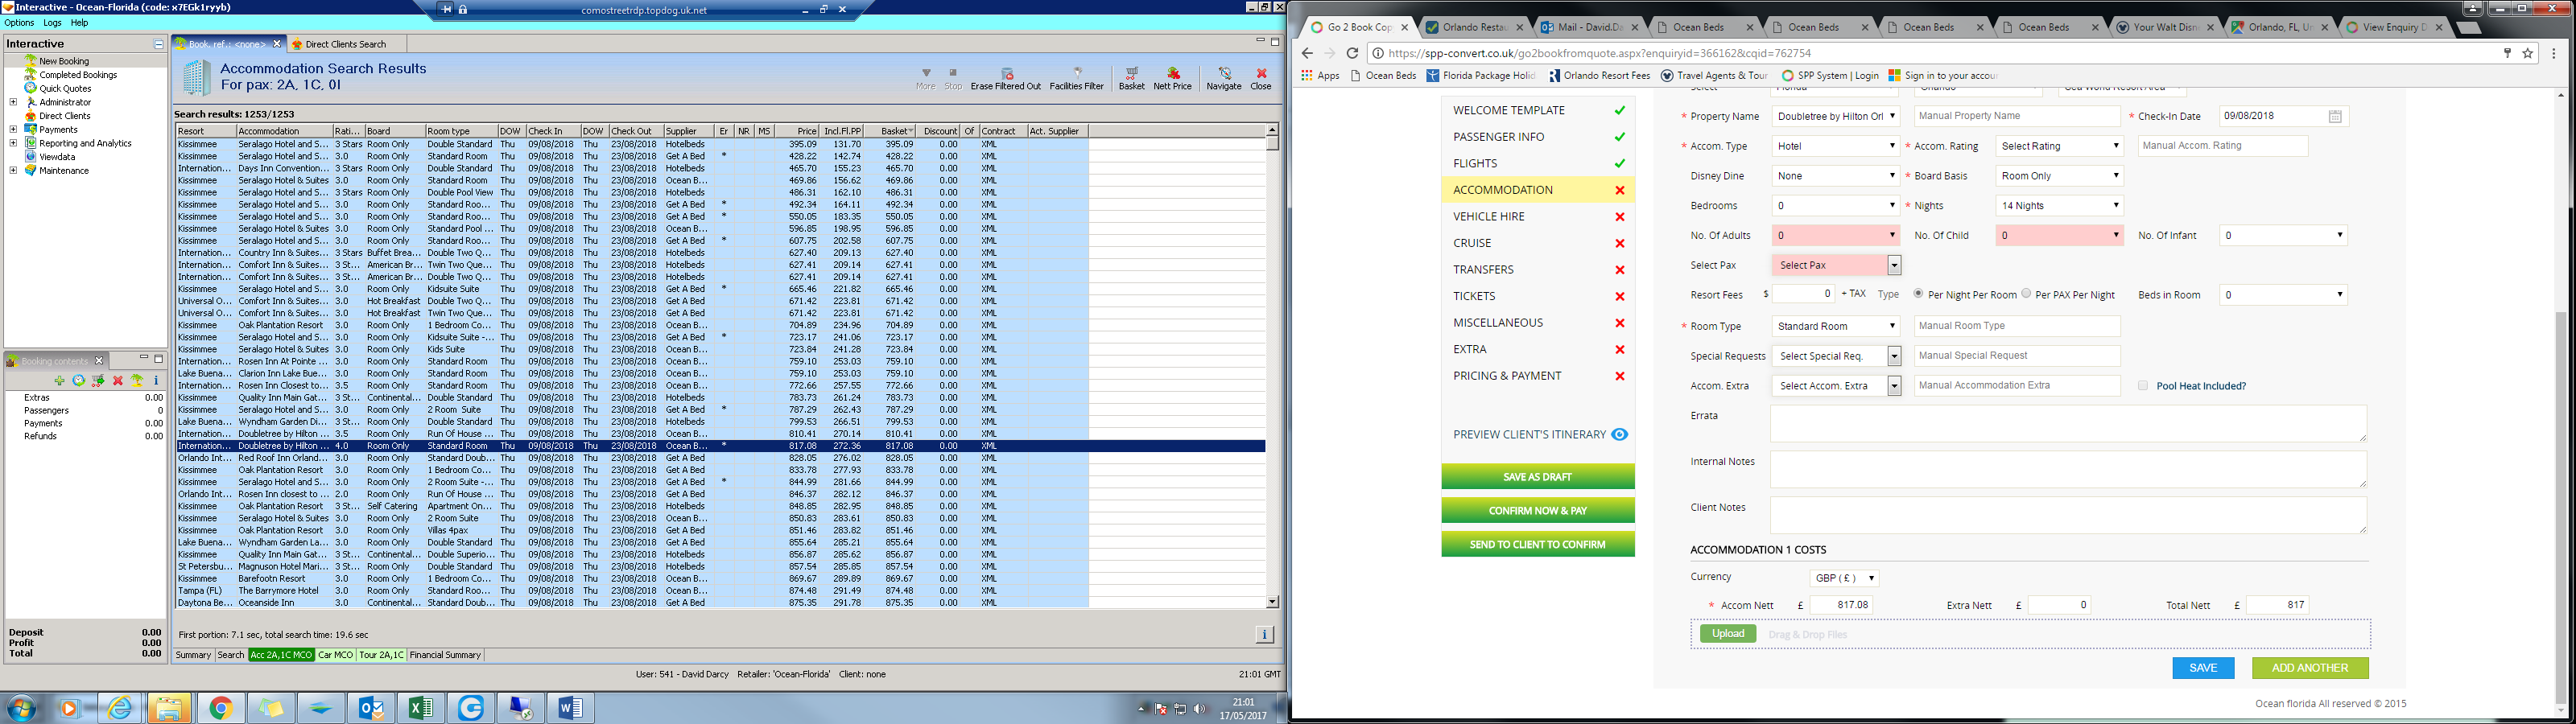
Task: Click CONFIRM NOW & PAY button
Action: tap(1538, 511)
